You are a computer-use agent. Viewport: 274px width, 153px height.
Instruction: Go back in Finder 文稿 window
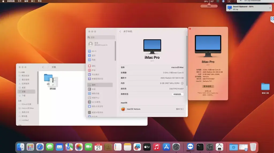click(43, 67)
